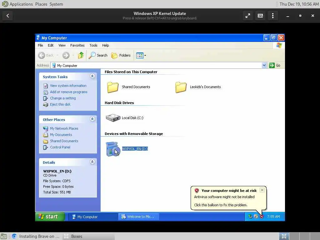Open the Boxes three-dot menu
Screen dimensions: 320x240
pos(272,16)
